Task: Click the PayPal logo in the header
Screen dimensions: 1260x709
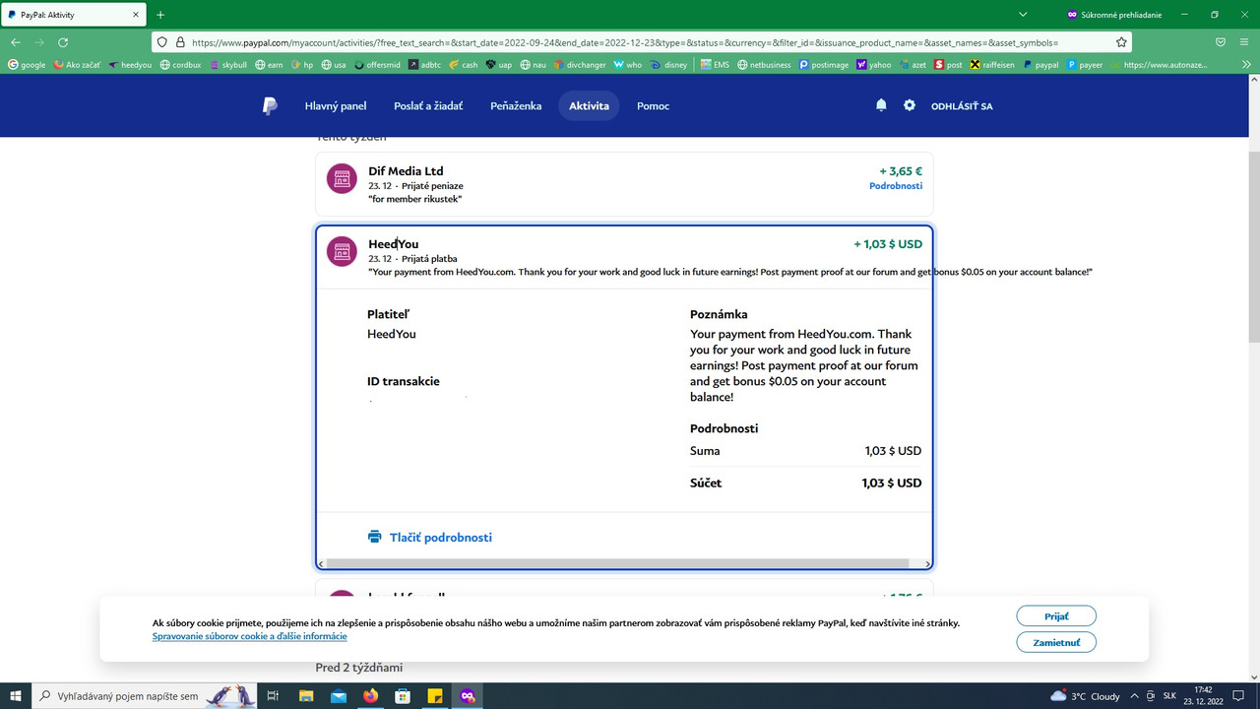Action: [270, 106]
